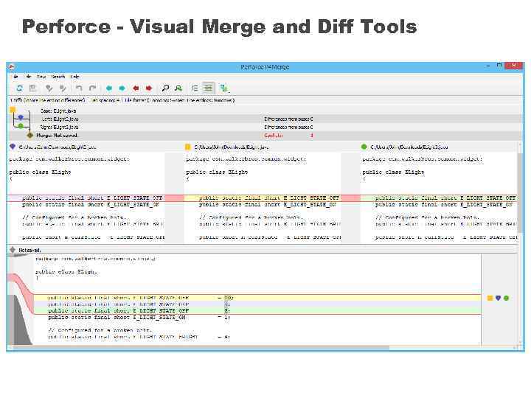Click the Undo arrow in toolbar
This screenshot has height=398, width=531.
(x=79, y=88)
